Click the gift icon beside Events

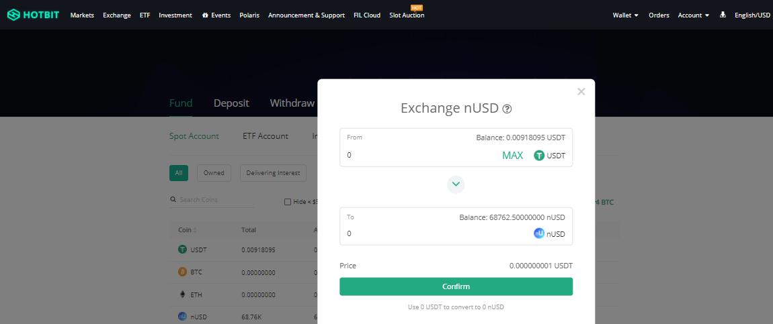click(205, 15)
